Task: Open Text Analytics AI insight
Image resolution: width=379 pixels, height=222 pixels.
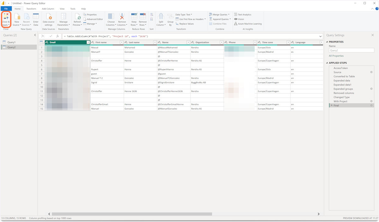Action: click(243, 15)
